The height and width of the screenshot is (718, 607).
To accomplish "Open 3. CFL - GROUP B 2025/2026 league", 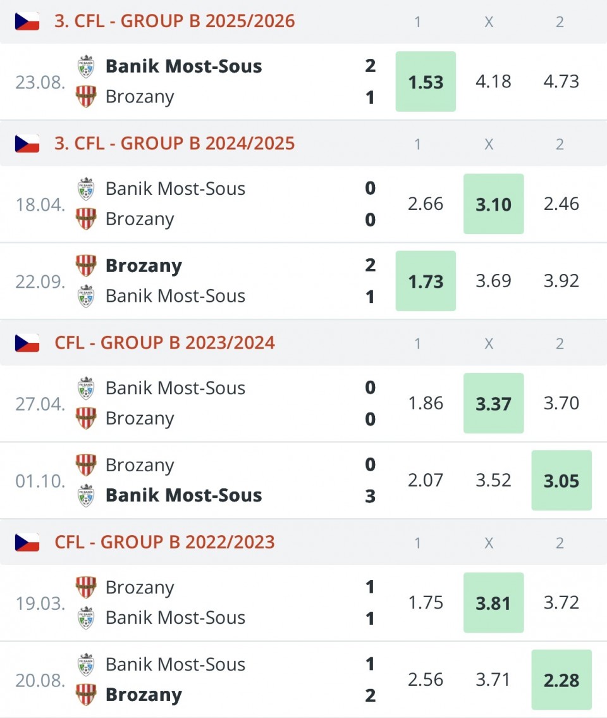I will 175,22.
